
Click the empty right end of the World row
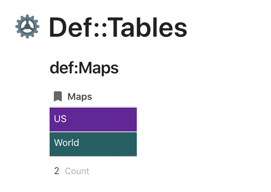127,144
